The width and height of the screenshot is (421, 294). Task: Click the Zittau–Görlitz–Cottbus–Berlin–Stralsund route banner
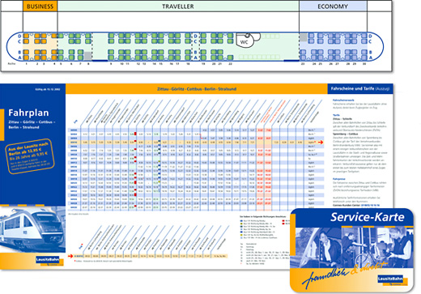coord(197,89)
